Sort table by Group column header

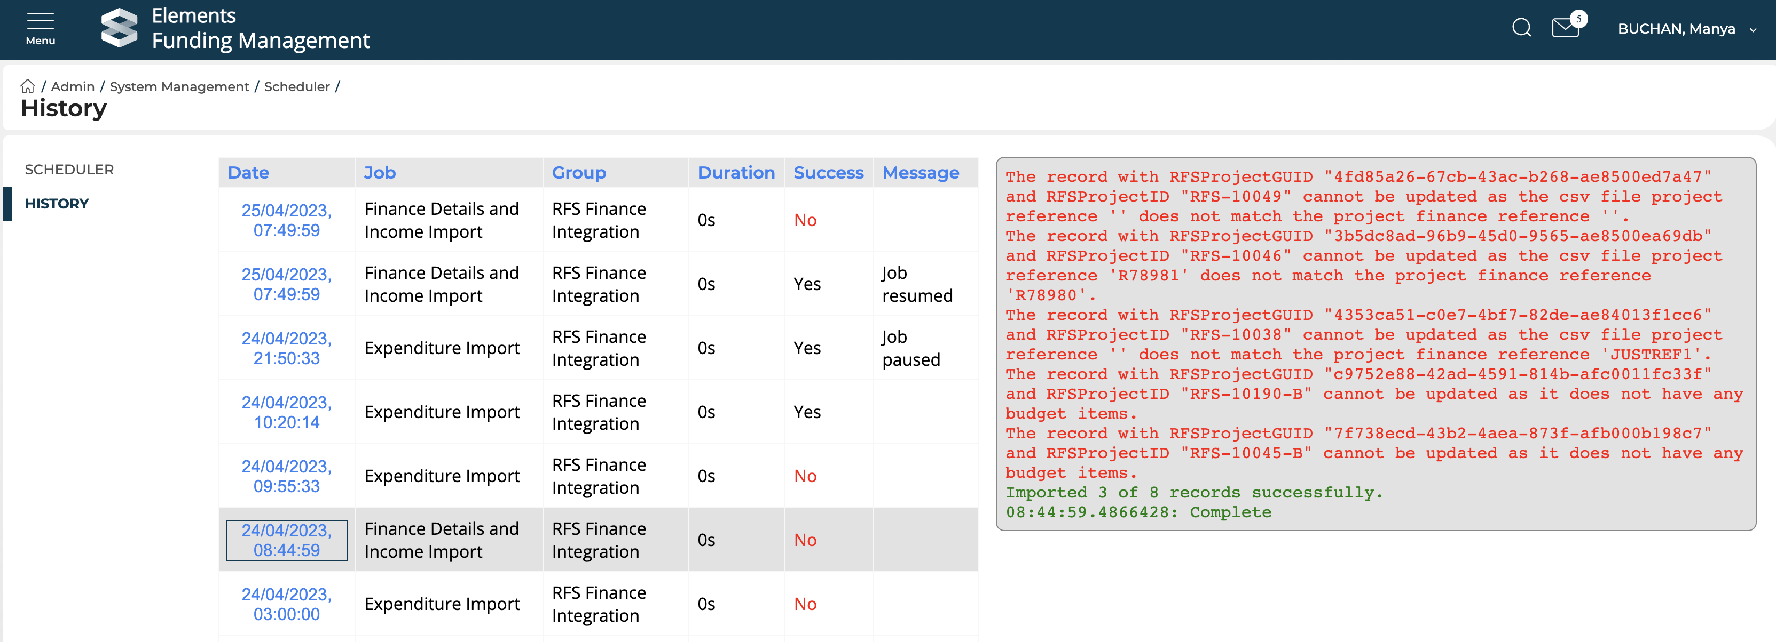pos(578,173)
